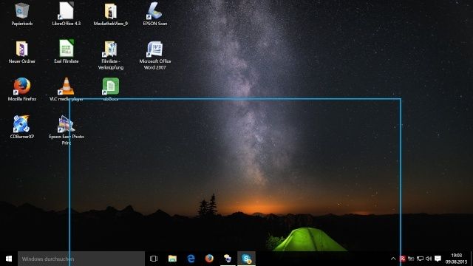
Task: Open File Explorer from the taskbar
Action: point(172,259)
